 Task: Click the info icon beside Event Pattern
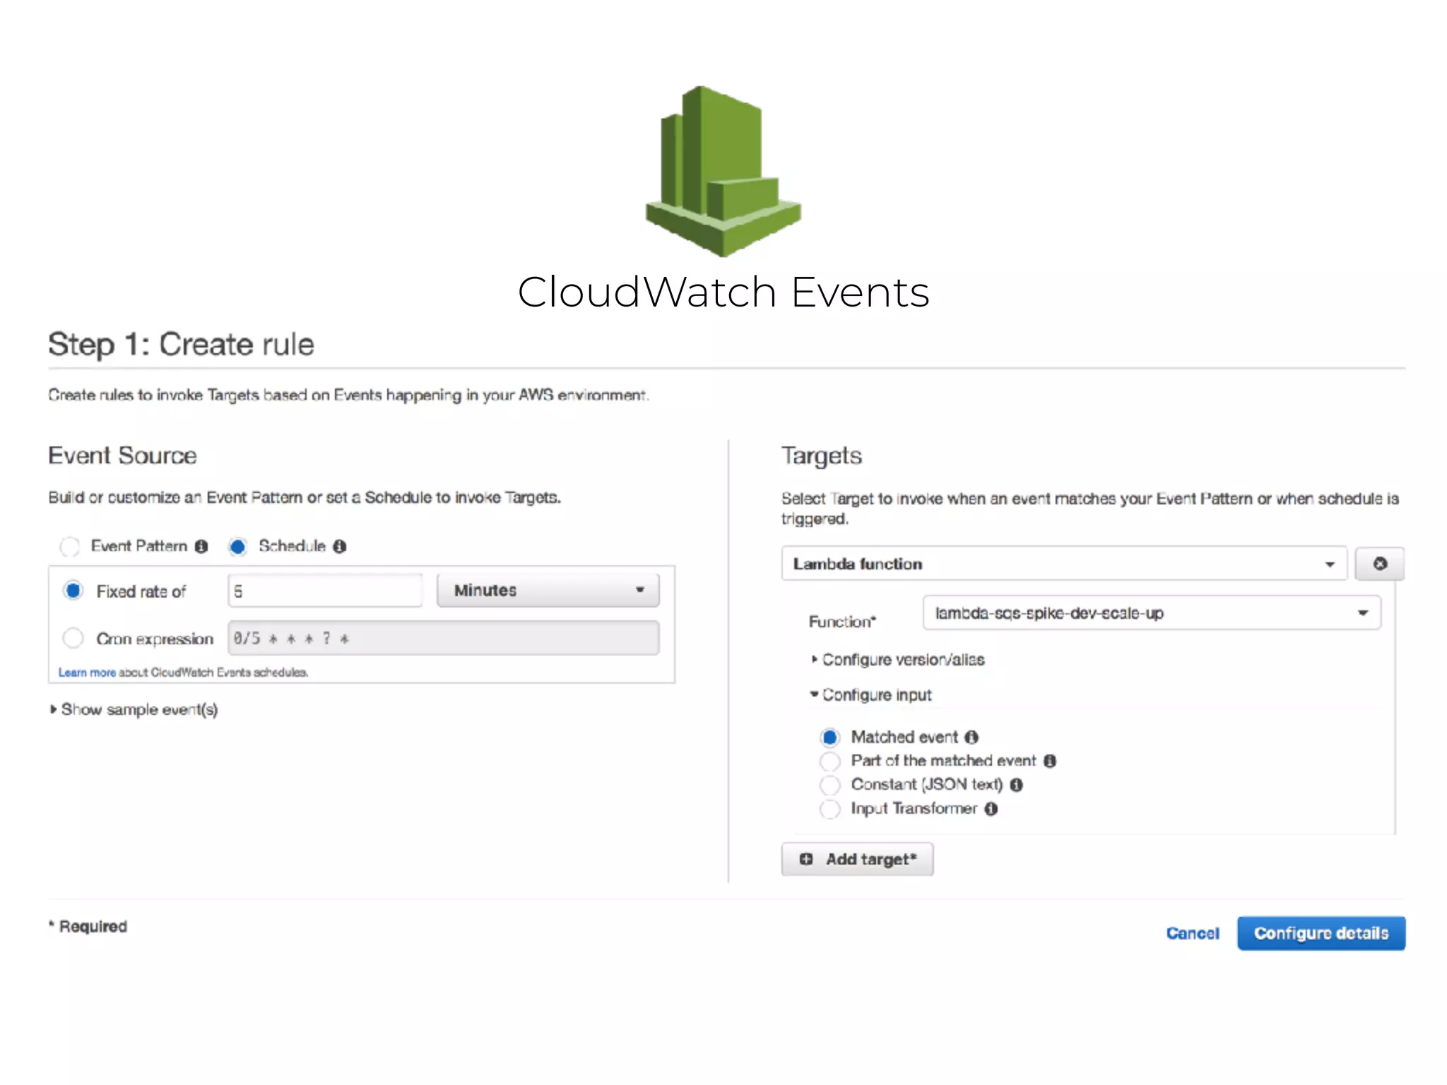[x=201, y=547]
